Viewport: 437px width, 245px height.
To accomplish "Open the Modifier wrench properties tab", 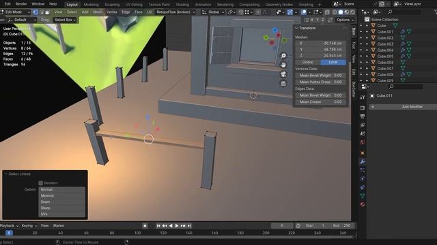I will pyautogui.click(x=363, y=161).
